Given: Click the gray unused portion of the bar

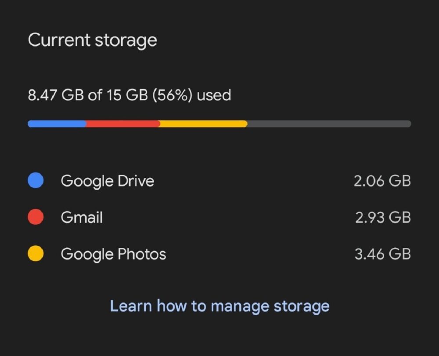Looking at the screenshot, I should coord(329,124).
